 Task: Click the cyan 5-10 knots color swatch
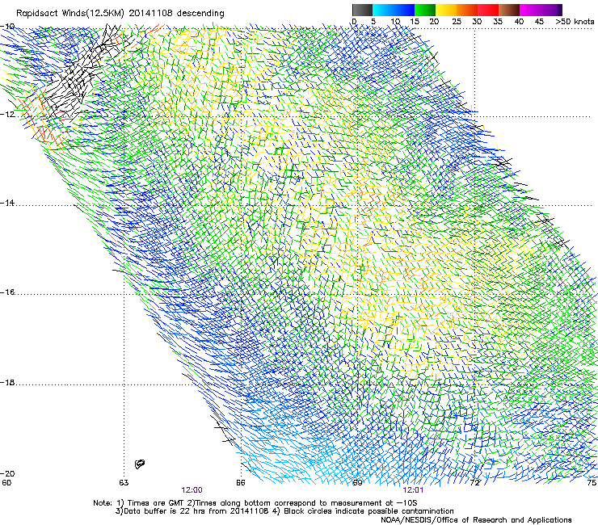[383, 10]
